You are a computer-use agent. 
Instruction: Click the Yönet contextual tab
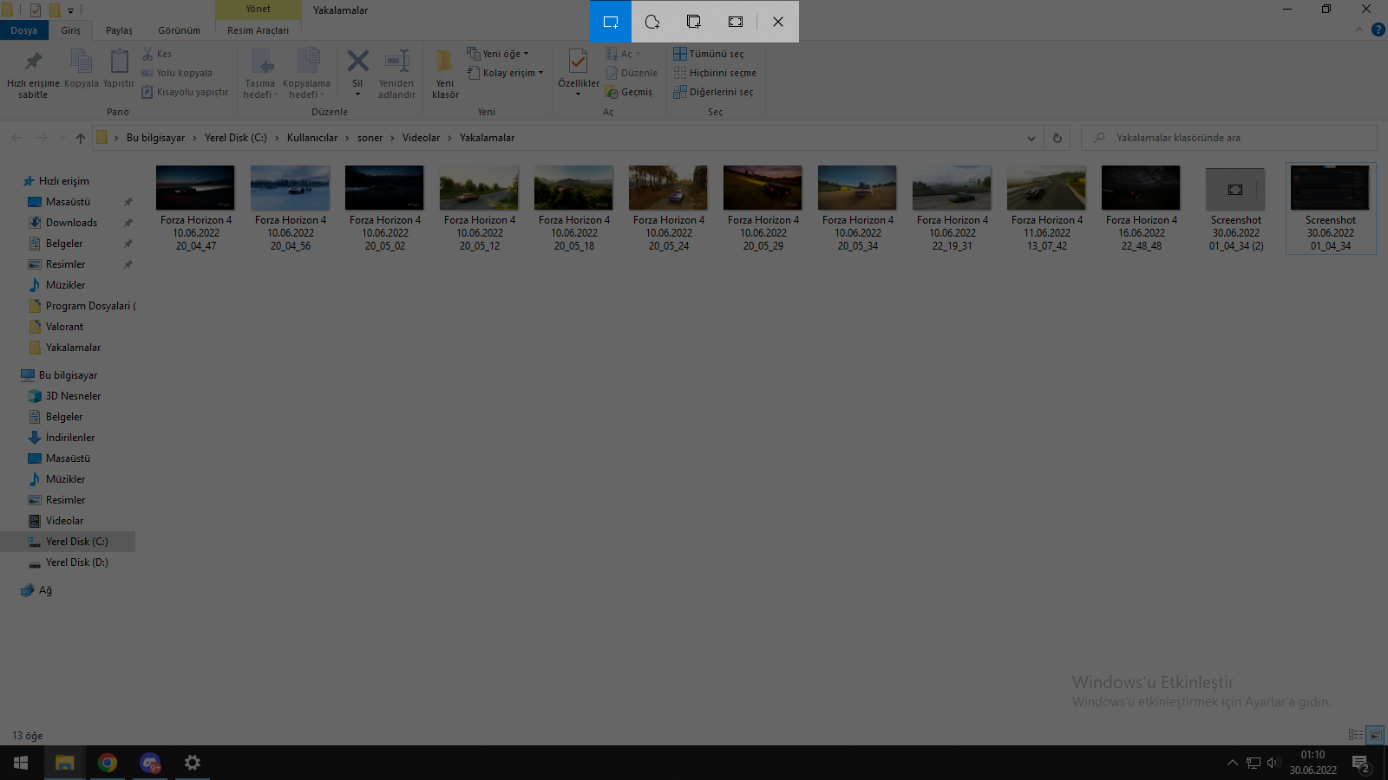click(258, 10)
